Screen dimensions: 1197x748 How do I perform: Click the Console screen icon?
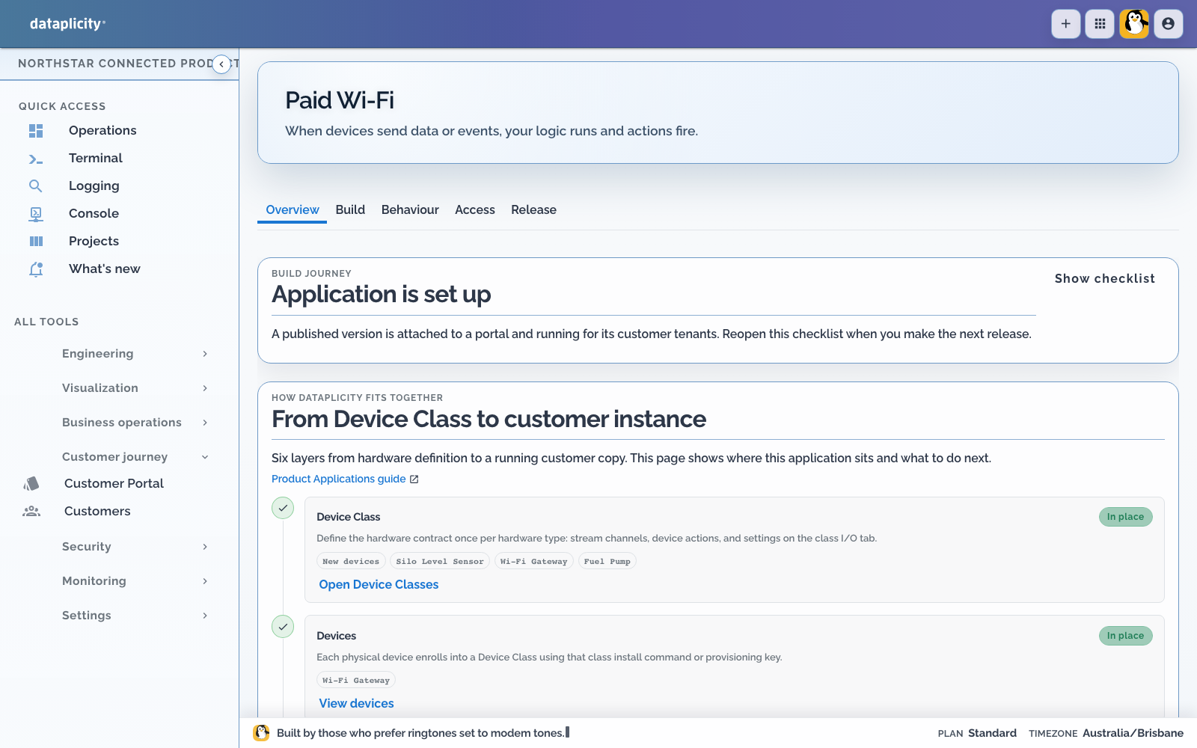click(36, 214)
